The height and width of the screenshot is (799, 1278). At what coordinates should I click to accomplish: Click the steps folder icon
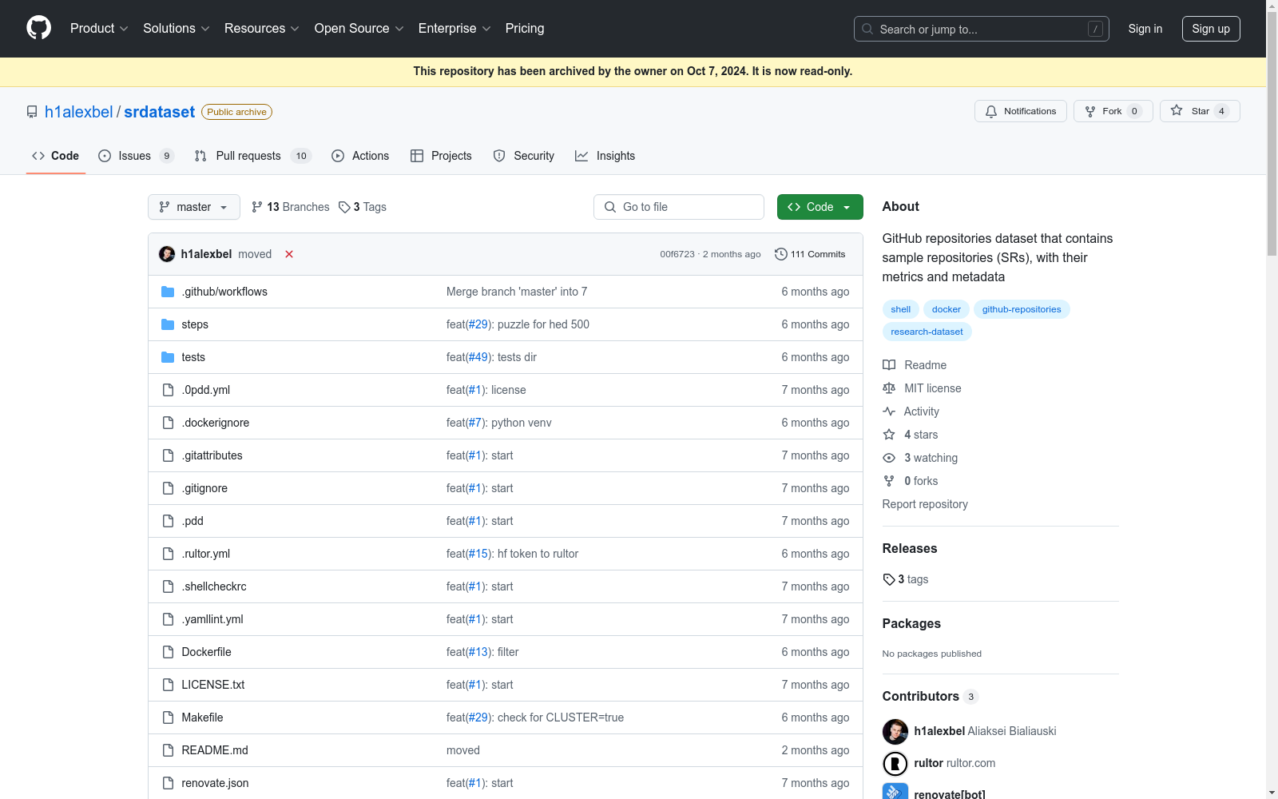point(168,324)
